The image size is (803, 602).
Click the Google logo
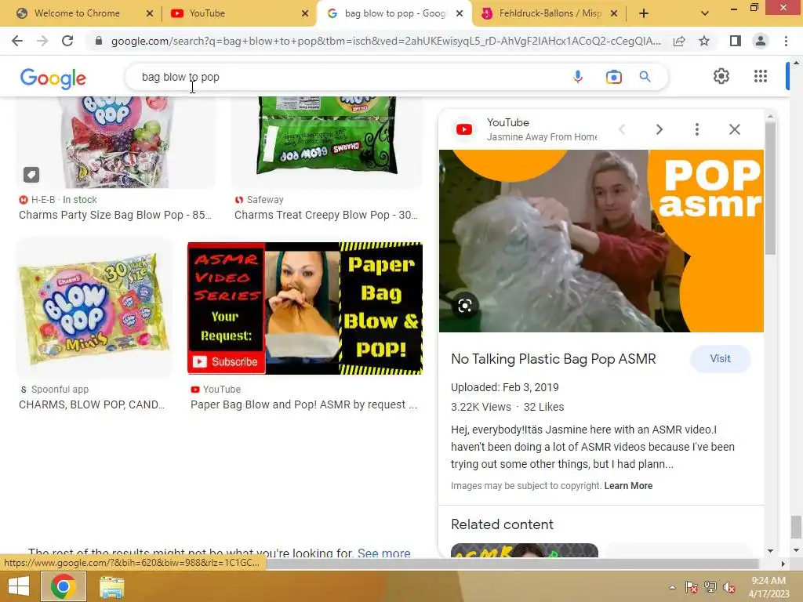pyautogui.click(x=53, y=78)
